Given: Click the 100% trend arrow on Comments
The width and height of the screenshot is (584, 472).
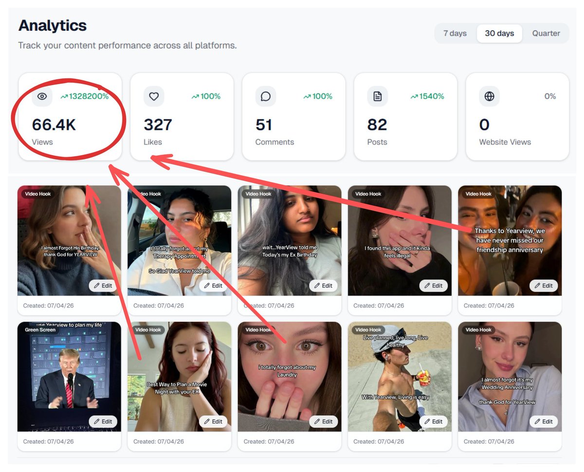Looking at the screenshot, I should [x=307, y=97].
